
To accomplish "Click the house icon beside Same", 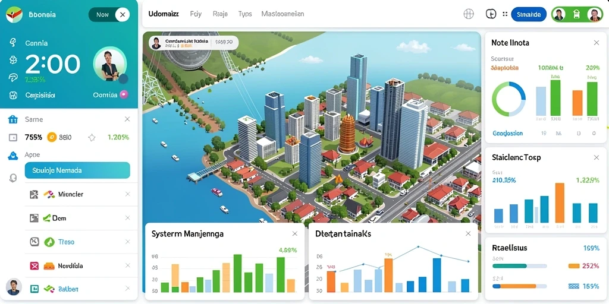I will point(13,119).
